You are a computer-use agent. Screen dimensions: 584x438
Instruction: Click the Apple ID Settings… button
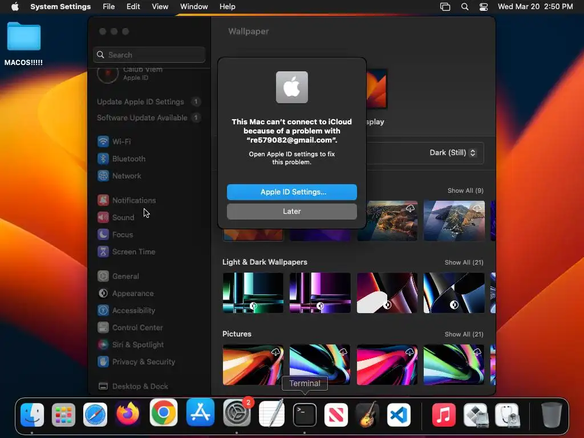[291, 192]
